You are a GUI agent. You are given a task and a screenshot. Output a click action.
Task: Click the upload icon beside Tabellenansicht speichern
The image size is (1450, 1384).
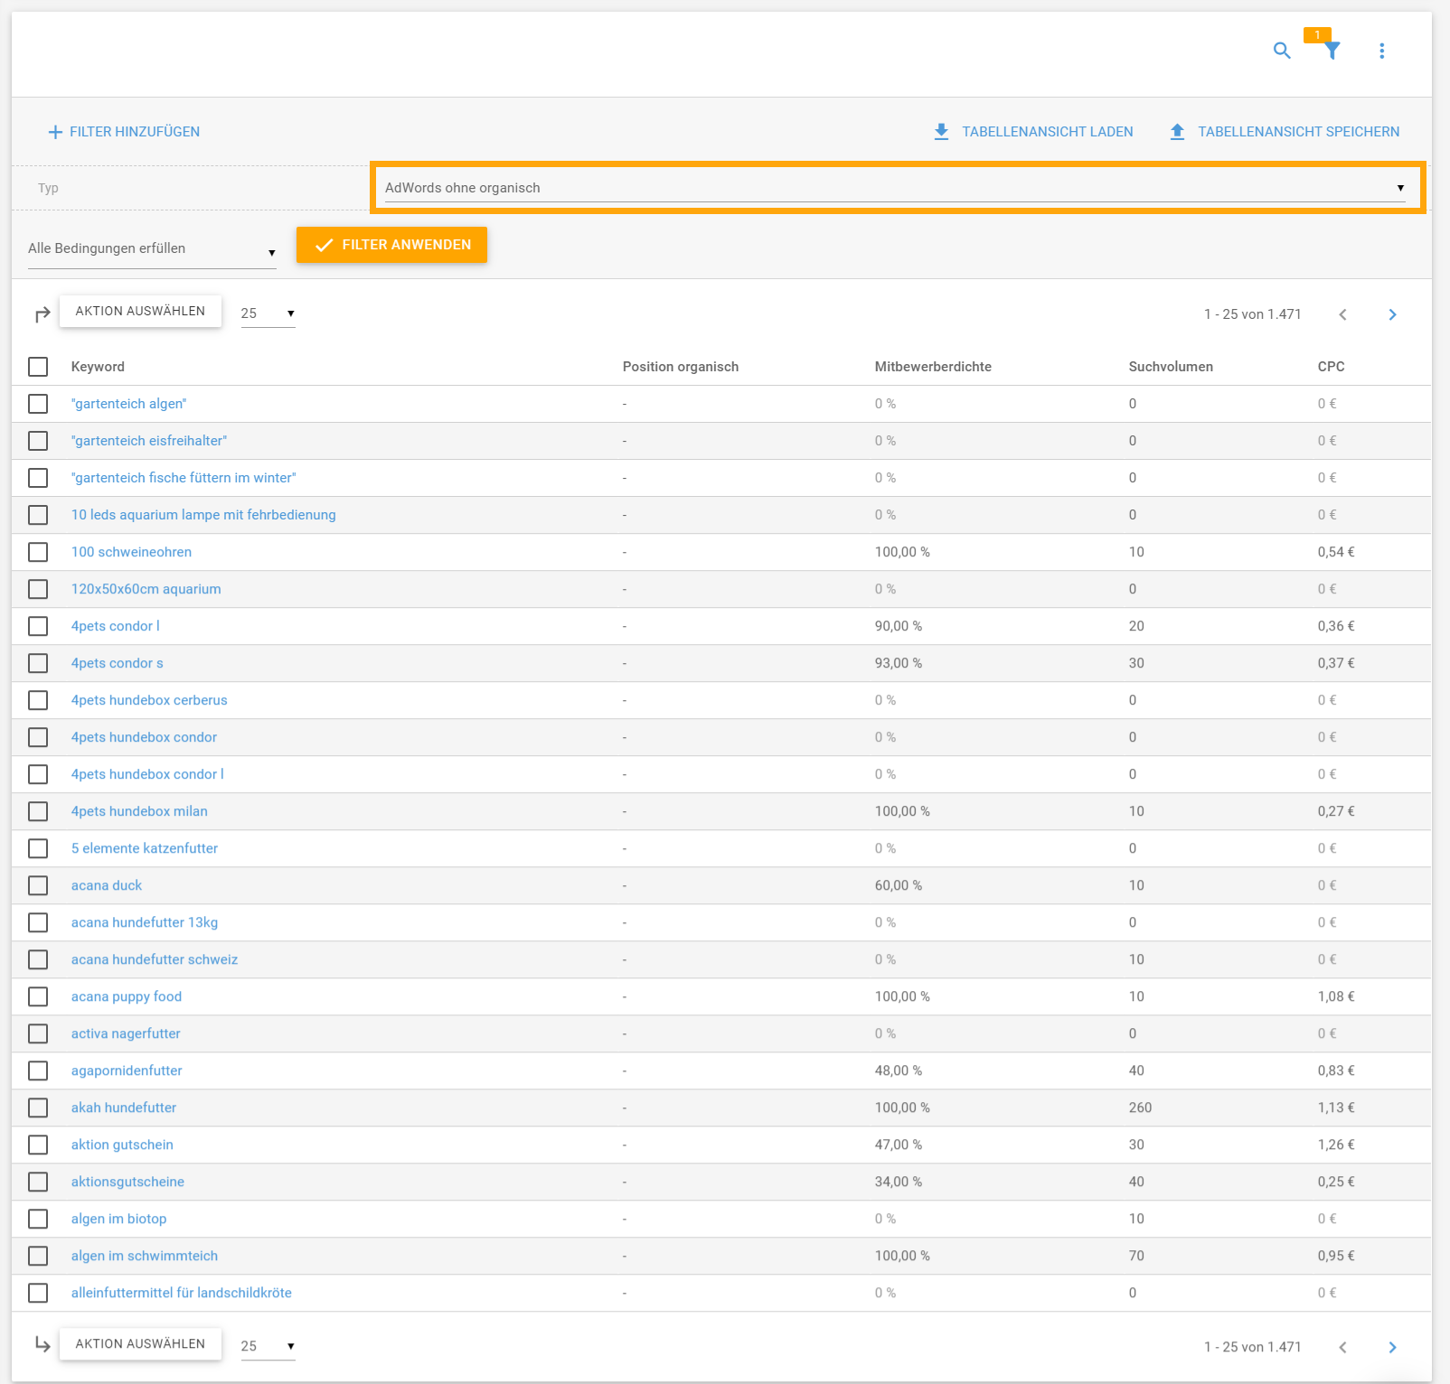1177,132
